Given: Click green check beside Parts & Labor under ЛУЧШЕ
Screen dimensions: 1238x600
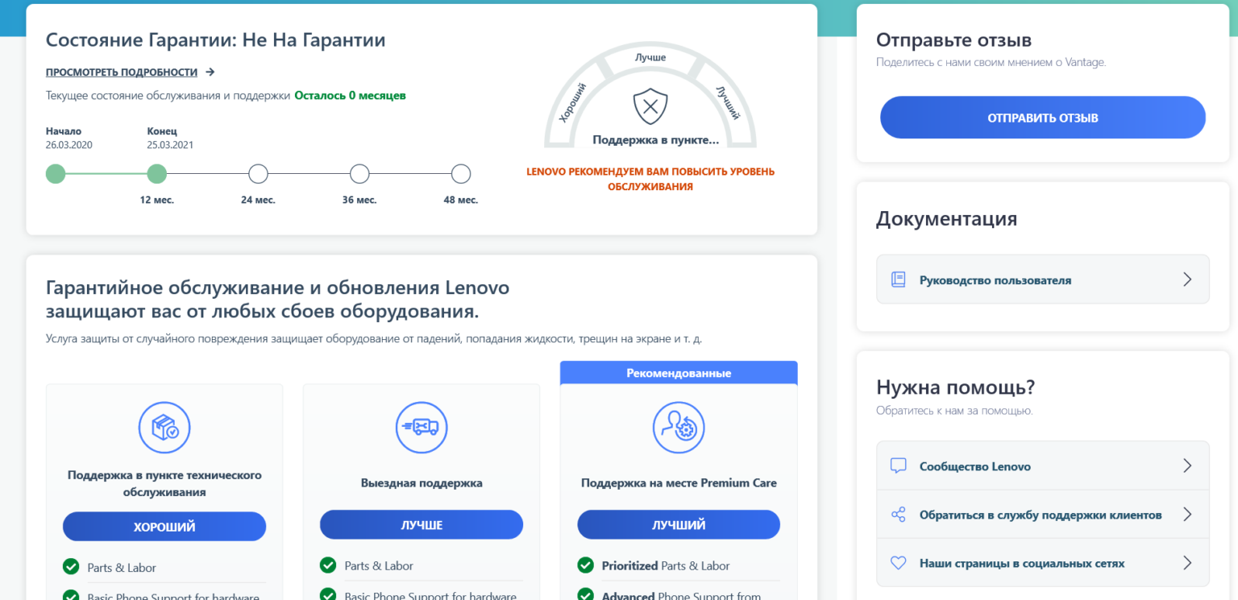Looking at the screenshot, I should (x=328, y=565).
